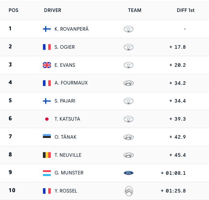Click Finland flag beside K. Rovanperä

coord(47,29)
